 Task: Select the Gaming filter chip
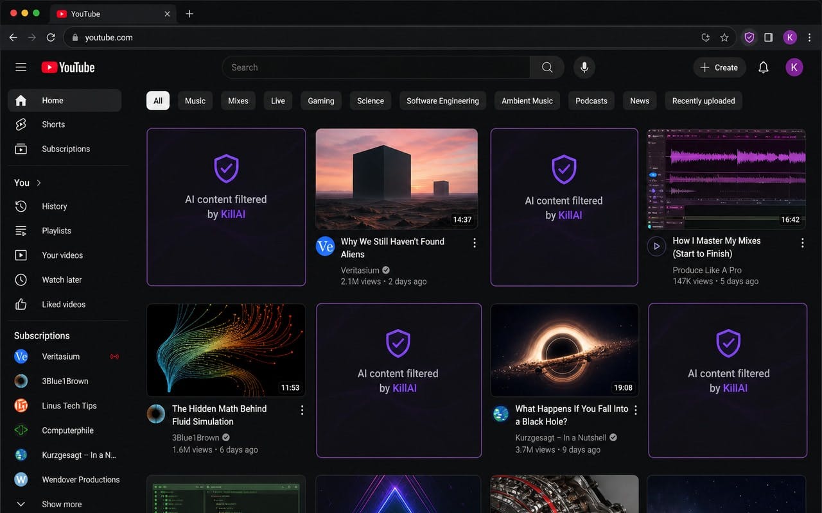321,101
